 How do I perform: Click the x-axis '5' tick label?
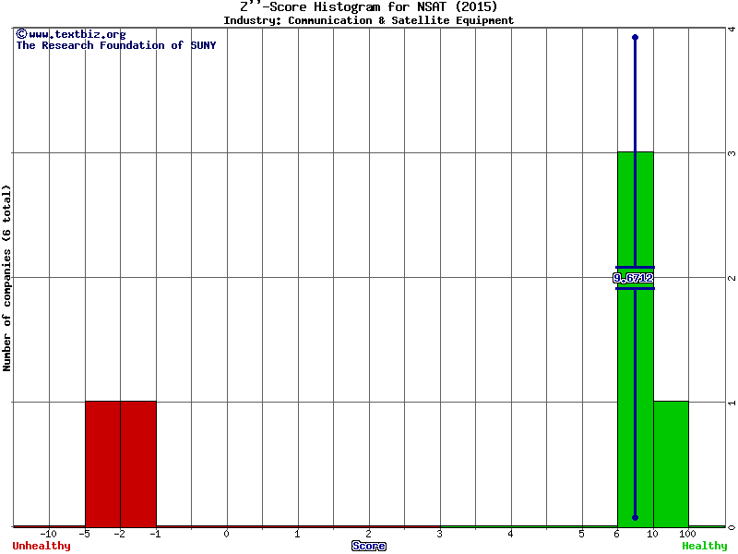coord(581,534)
